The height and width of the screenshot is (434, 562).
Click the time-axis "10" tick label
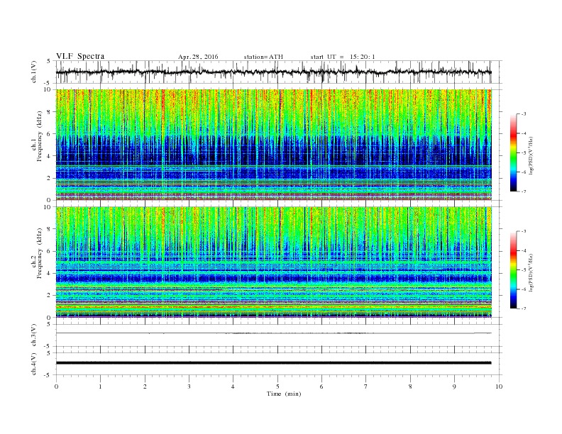click(499, 386)
